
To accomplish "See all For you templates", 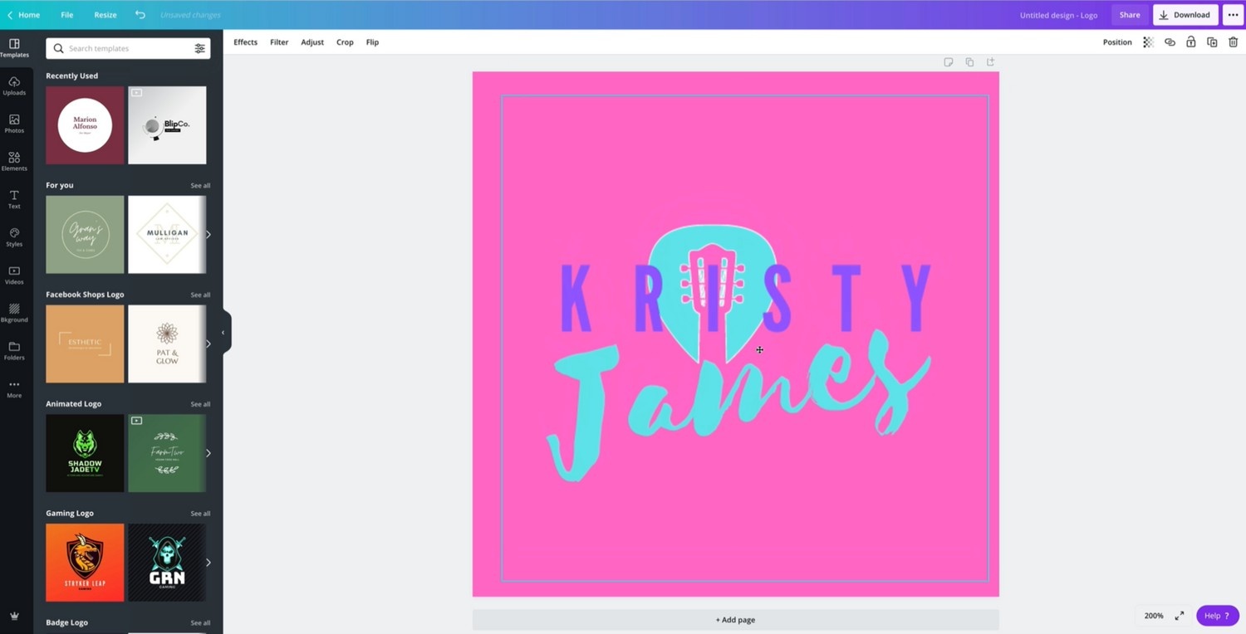I will (x=200, y=186).
